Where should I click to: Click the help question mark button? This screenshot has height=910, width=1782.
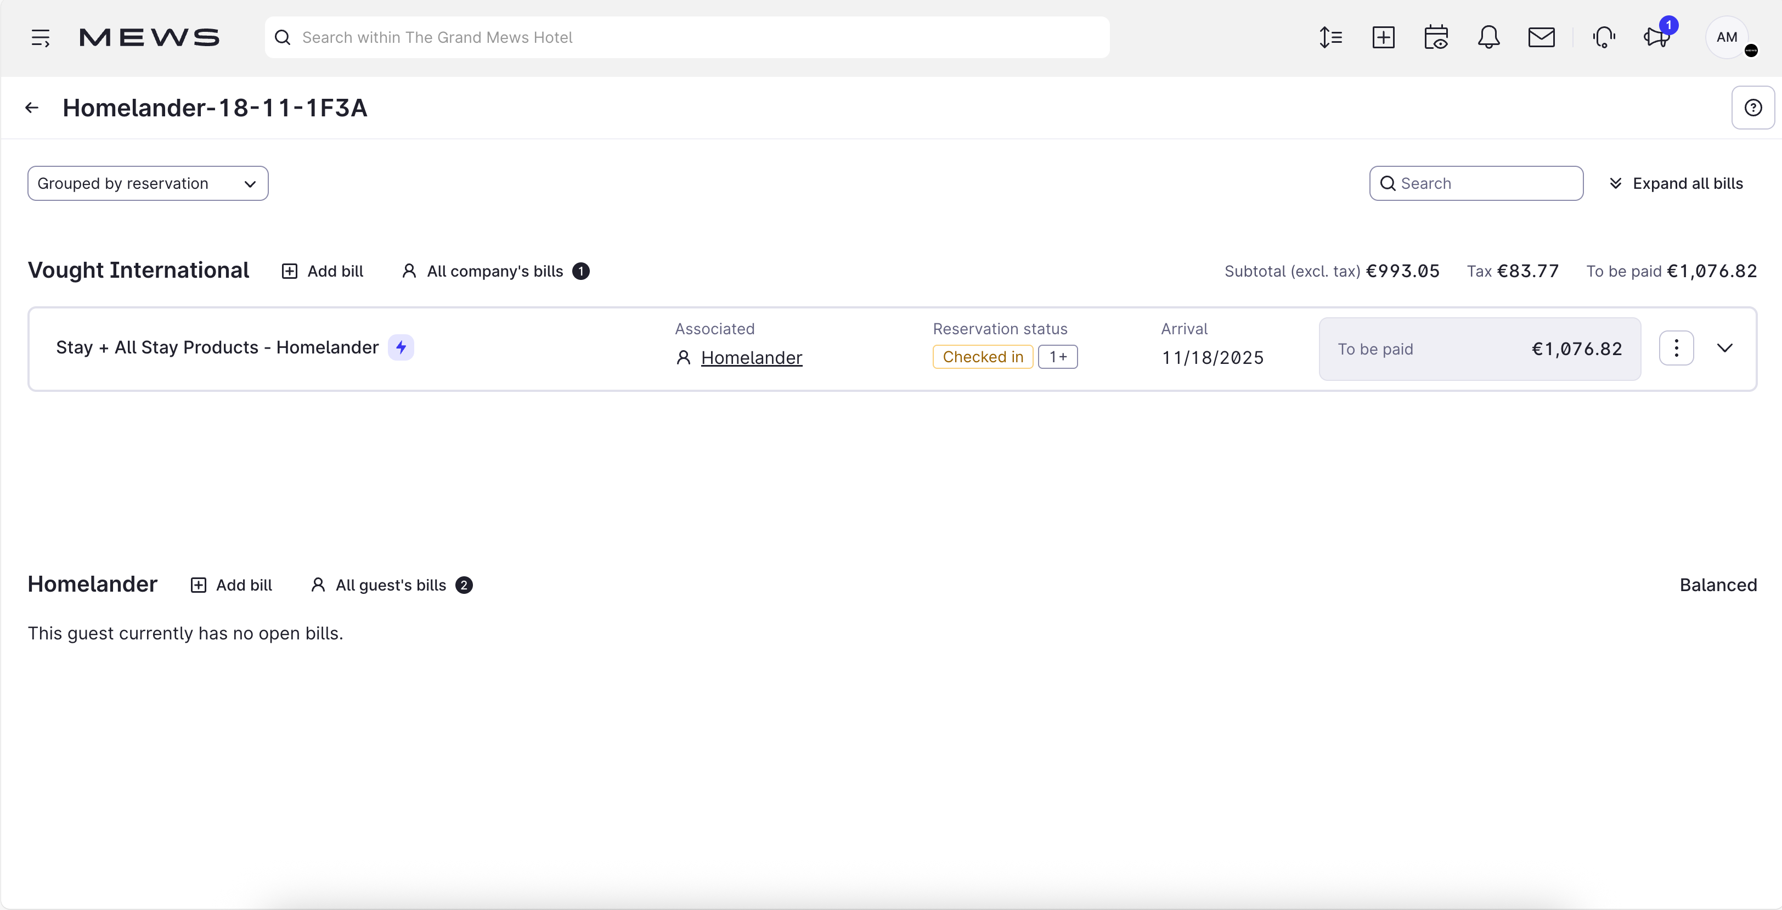pyautogui.click(x=1753, y=107)
